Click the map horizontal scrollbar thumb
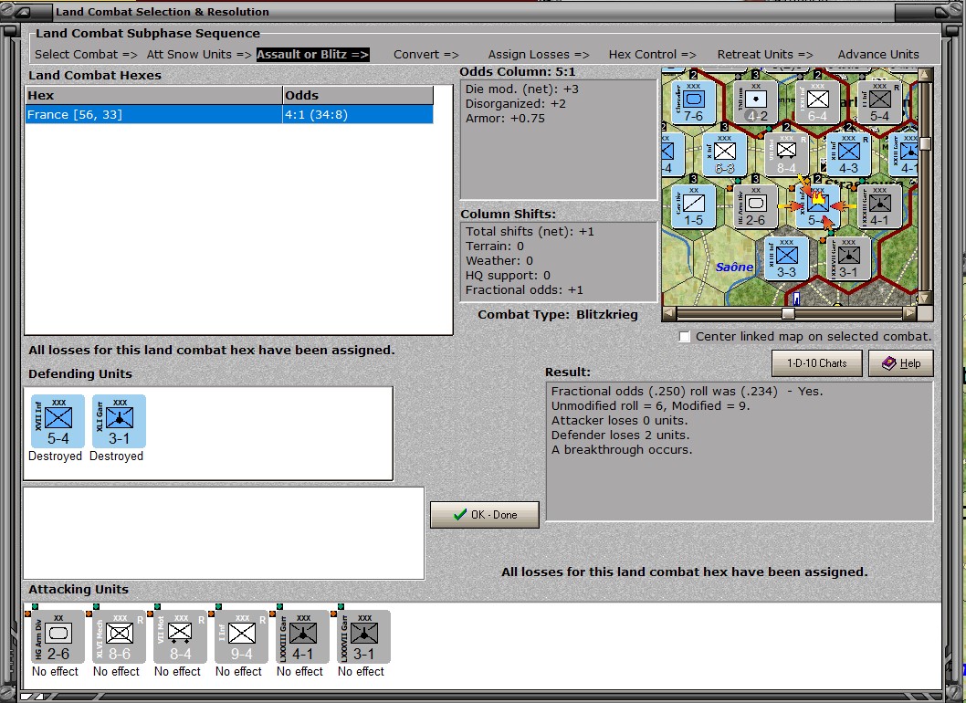The width and height of the screenshot is (966, 703). (788, 313)
